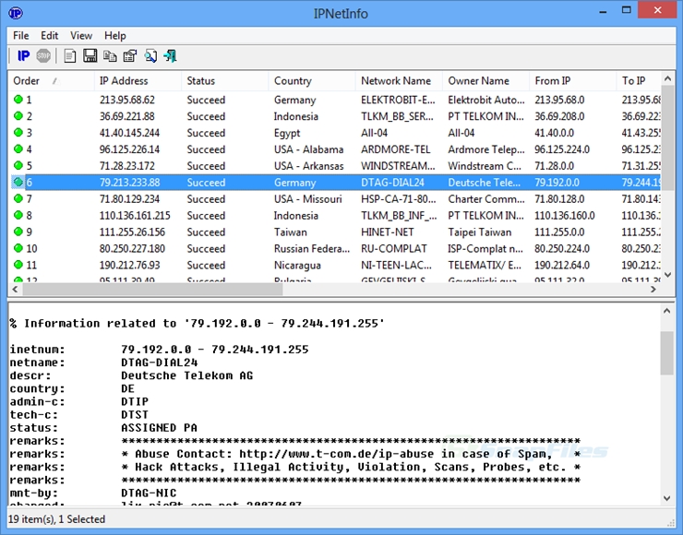Click the table horizontal scrollbar thumb

[152, 289]
